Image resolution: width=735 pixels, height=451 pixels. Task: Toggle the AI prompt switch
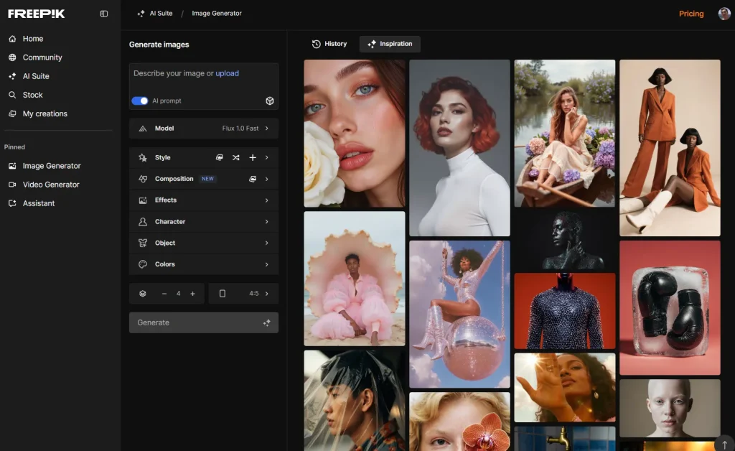coord(140,101)
